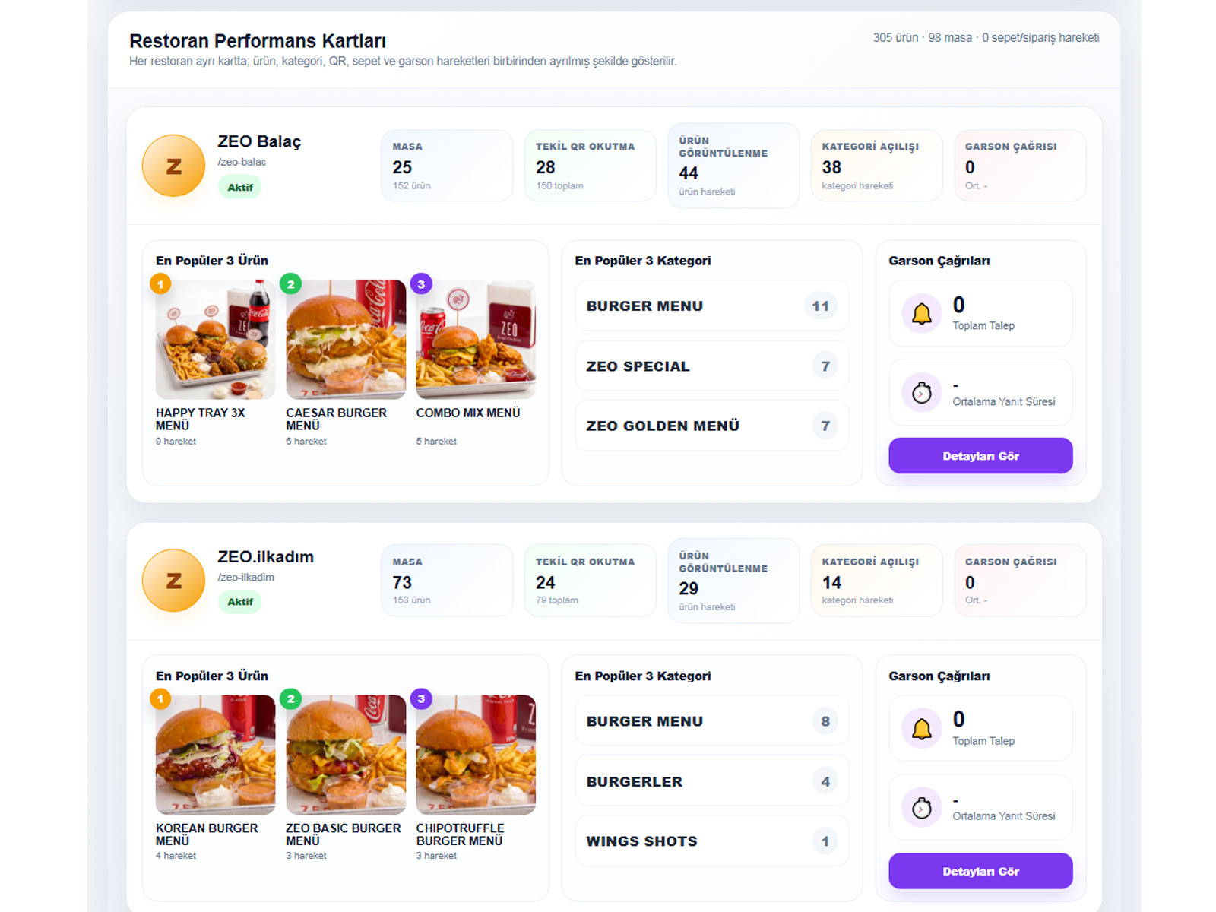Image resolution: width=1216 pixels, height=912 pixels.
Task: Click the MASA 25 stat card of ZEO Balaç
Action: [x=447, y=166]
